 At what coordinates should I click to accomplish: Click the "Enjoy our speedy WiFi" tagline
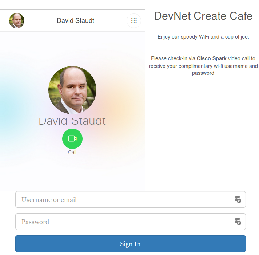point(203,37)
